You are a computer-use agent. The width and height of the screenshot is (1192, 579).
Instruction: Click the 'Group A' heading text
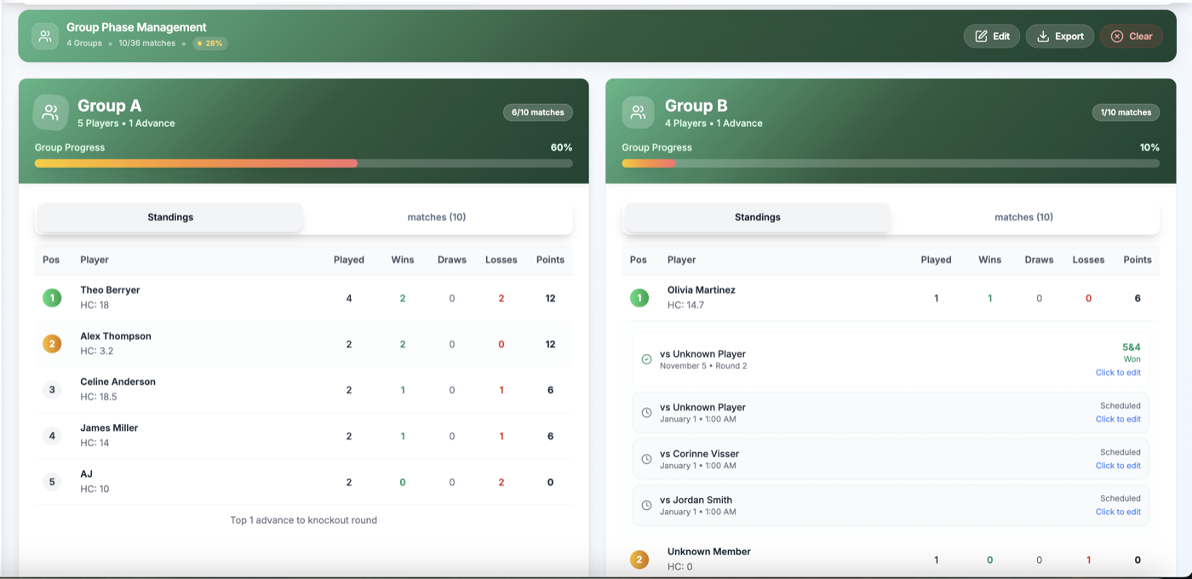[x=109, y=106]
